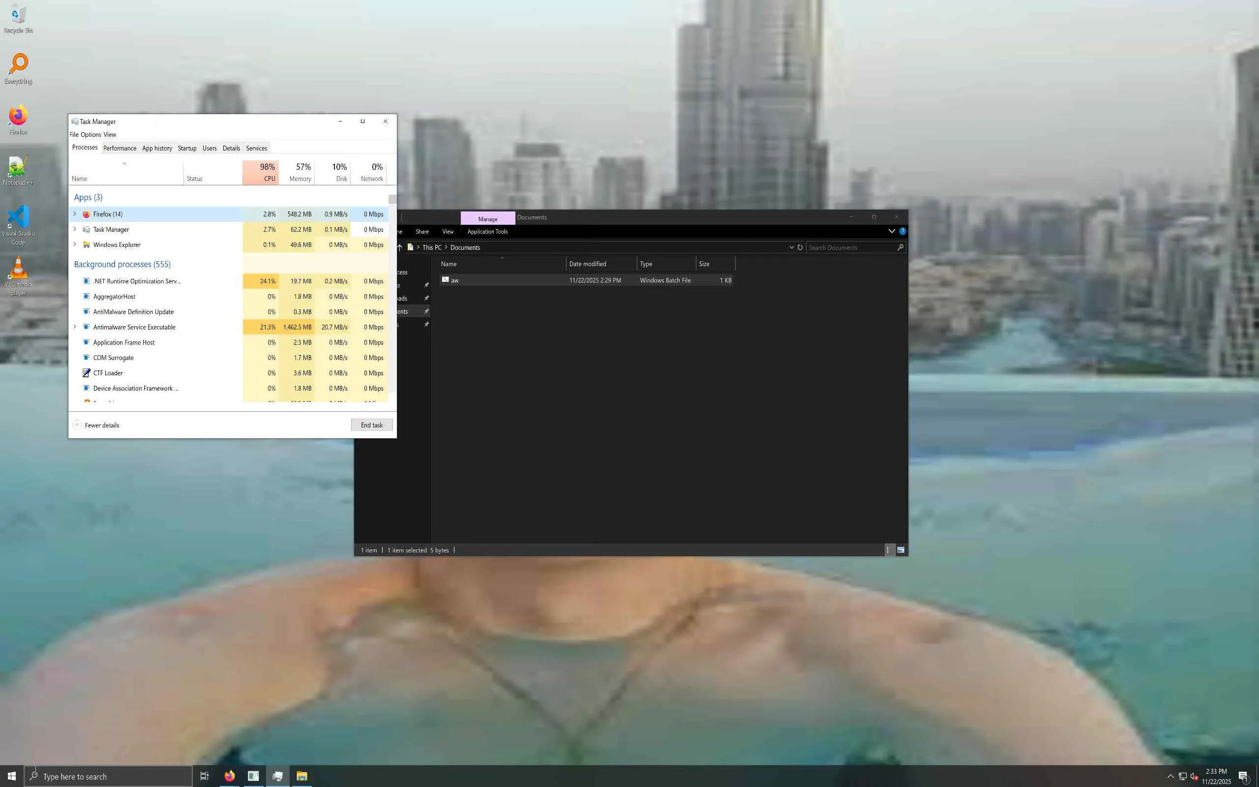Open the Task View taskbar icon
Image resolution: width=1259 pixels, height=787 pixels.
click(x=205, y=776)
